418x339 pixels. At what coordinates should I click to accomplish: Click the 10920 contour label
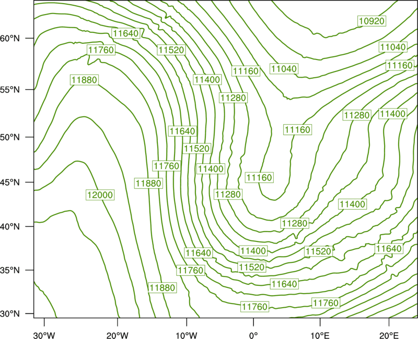[371, 21]
